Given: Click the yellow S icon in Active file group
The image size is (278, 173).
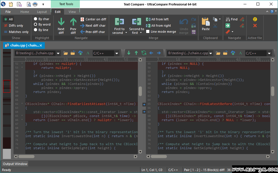Looking at the screenshot, I should click(255, 19).
